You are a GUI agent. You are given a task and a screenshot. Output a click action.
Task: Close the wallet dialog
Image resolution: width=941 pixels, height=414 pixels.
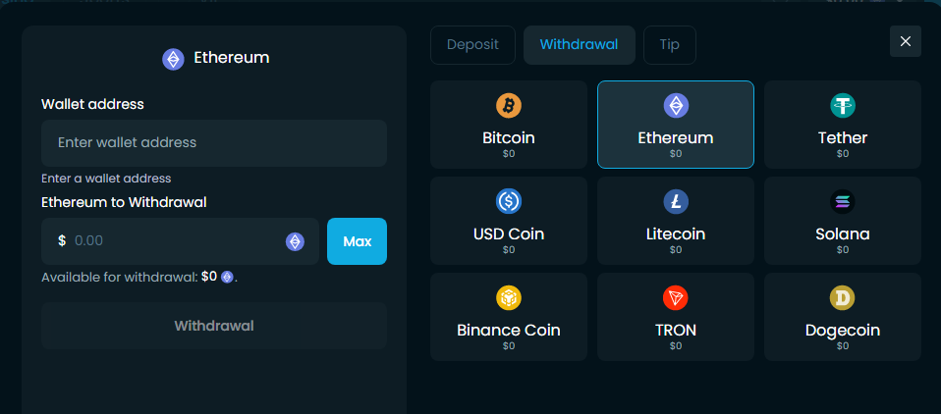pyautogui.click(x=906, y=41)
